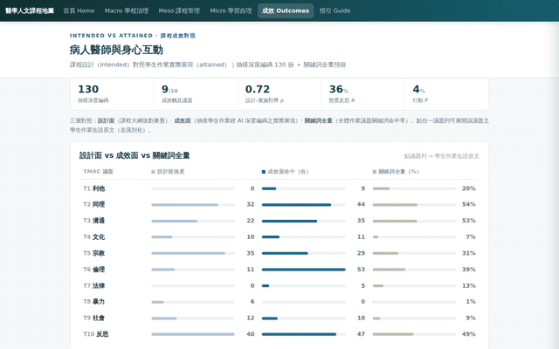Click the 課程設計 (intended) description line
This screenshot has width=559, height=349.
[x=208, y=65]
